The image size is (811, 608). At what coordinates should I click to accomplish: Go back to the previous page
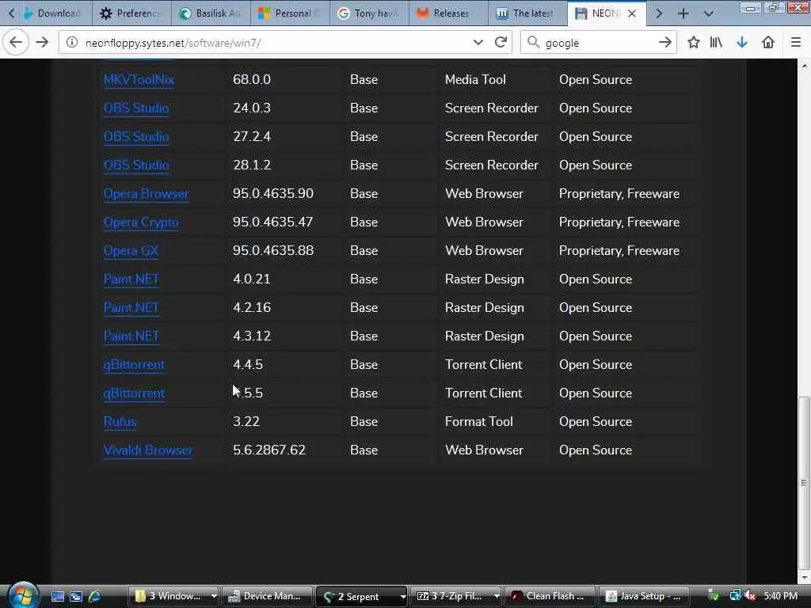pyautogui.click(x=16, y=43)
